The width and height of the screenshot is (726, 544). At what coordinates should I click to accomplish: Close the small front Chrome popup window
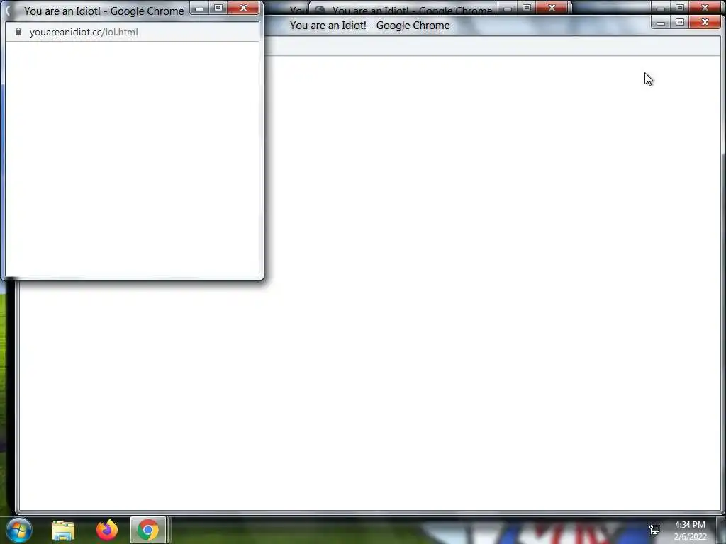244,8
